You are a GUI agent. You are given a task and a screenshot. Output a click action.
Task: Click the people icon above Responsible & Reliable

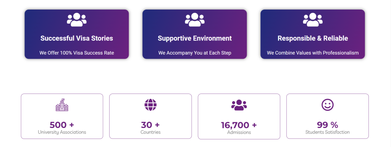click(313, 20)
